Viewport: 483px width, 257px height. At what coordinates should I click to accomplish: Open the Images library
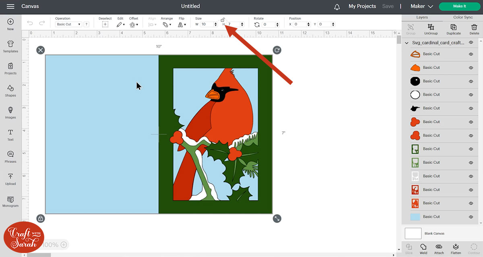click(10, 112)
